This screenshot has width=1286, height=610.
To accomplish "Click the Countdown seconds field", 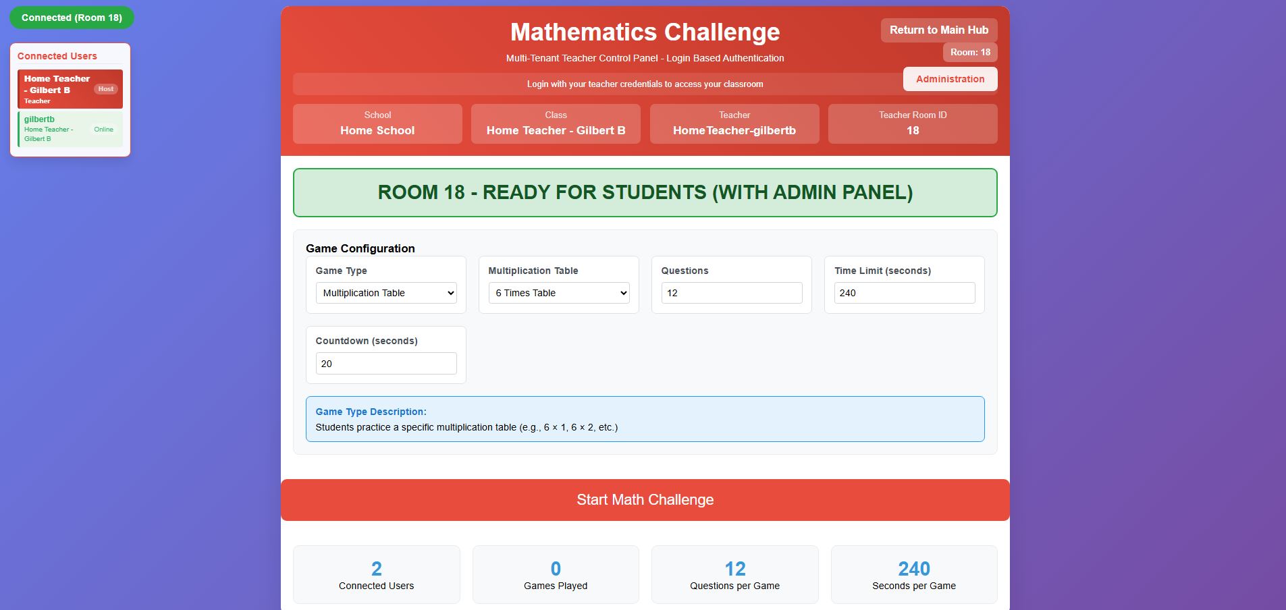I will pyautogui.click(x=385, y=364).
